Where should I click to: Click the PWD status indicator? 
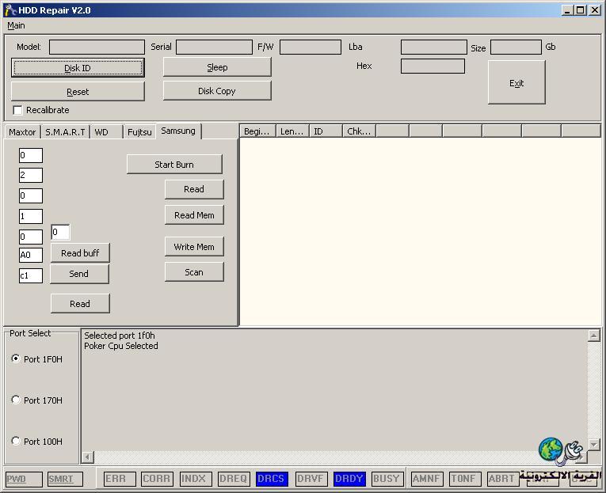coord(24,479)
